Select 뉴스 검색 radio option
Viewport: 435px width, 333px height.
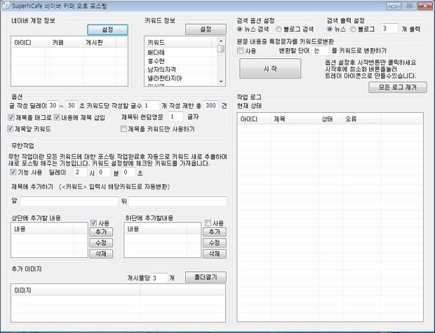[240, 29]
